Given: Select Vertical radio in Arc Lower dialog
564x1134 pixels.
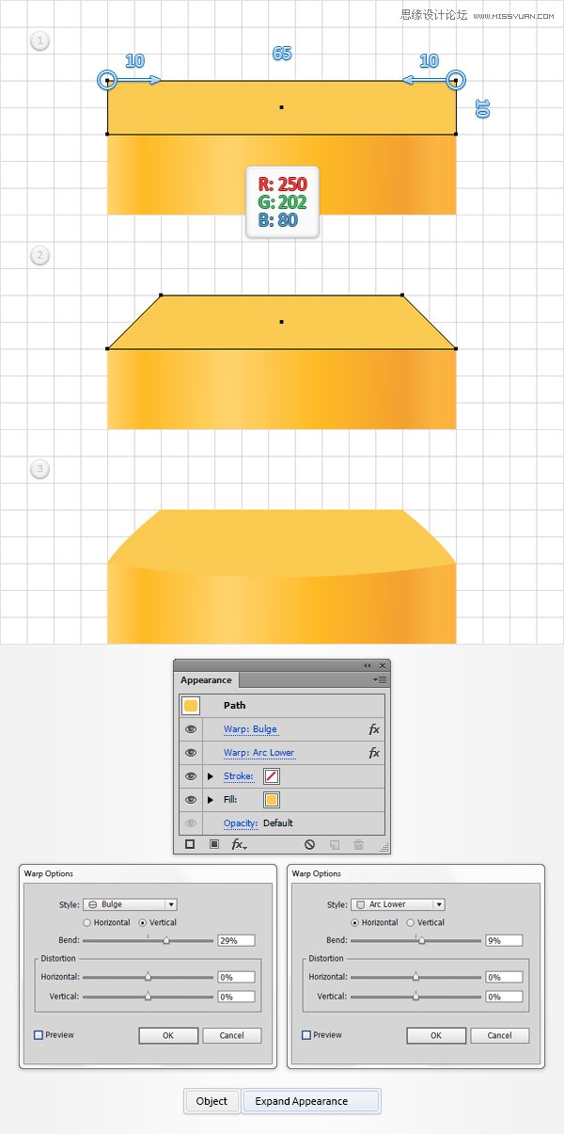Looking at the screenshot, I should point(411,922).
